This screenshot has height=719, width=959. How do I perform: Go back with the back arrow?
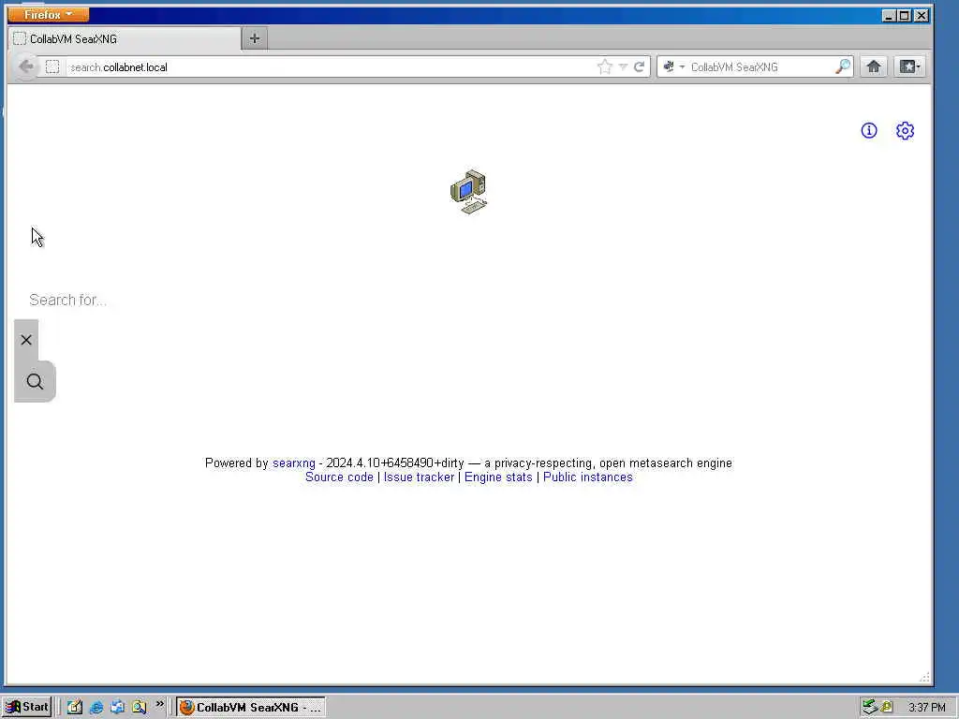coord(26,66)
